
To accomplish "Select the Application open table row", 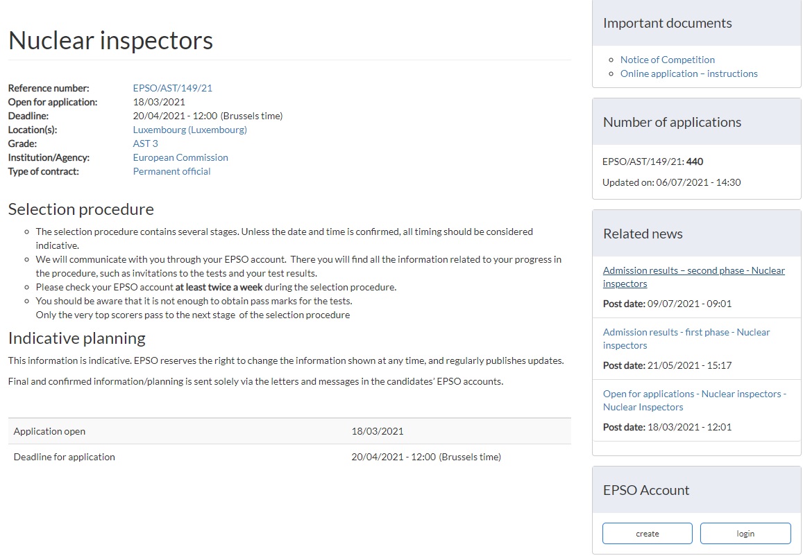I will pos(289,431).
